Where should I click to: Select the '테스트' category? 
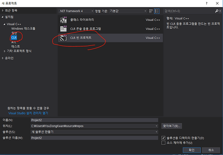click(16, 46)
